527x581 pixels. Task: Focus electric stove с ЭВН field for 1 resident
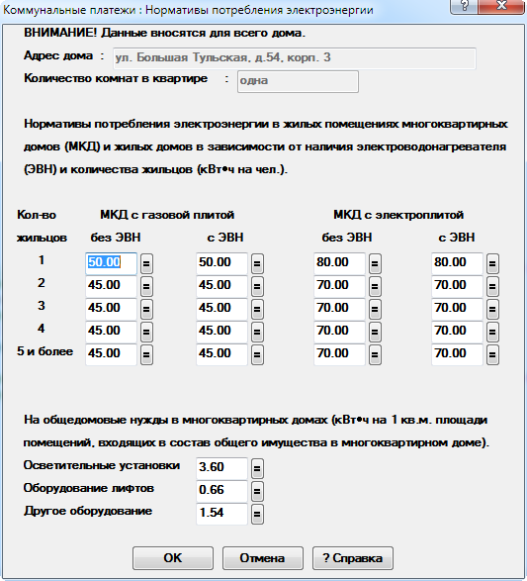point(457,263)
